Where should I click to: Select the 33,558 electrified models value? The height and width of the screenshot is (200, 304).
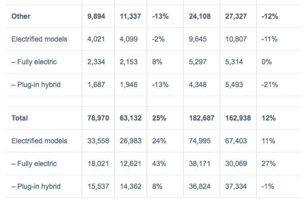(98, 141)
